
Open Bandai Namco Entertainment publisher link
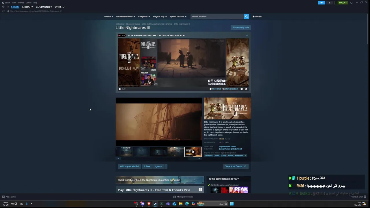click(230, 149)
